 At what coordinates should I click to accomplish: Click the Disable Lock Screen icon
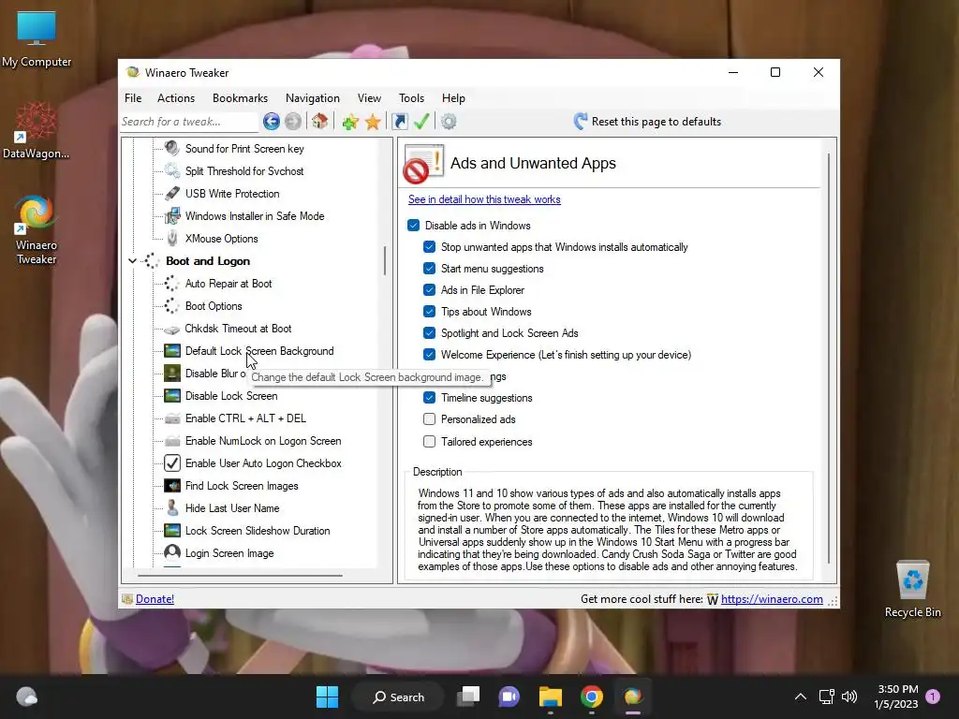click(x=172, y=396)
